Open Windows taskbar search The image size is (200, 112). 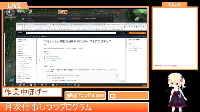(9, 85)
